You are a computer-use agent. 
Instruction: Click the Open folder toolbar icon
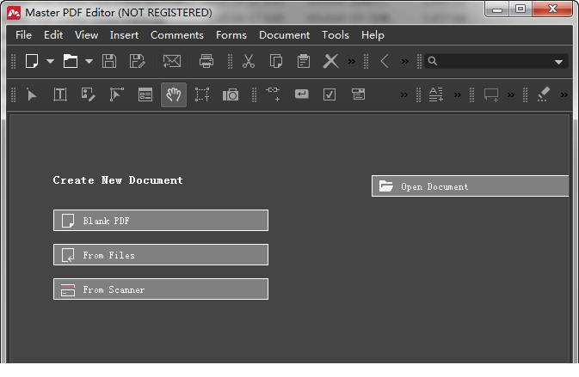(x=71, y=61)
